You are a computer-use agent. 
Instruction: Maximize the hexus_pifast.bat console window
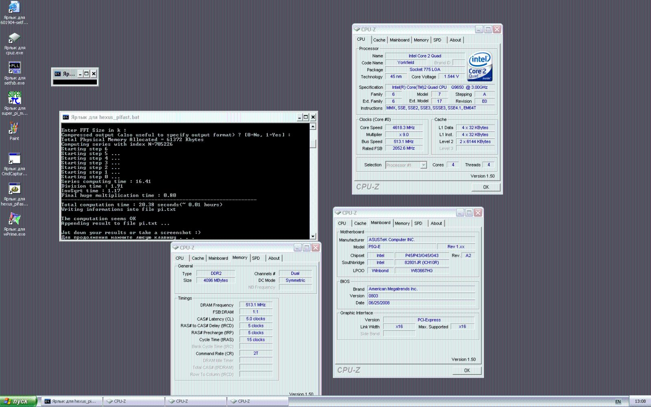click(x=306, y=117)
